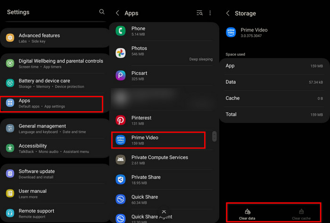330x223 pixels.
Task: Click the Advanced features gear icon
Action: point(10,38)
